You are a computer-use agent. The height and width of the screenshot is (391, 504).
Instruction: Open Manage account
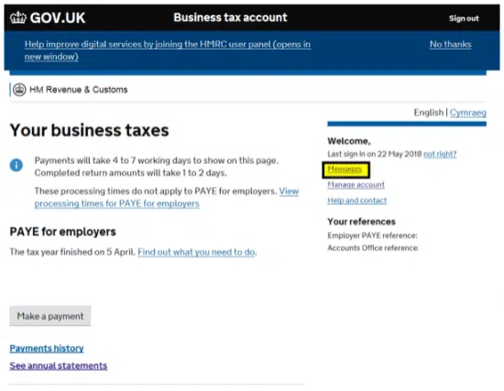(x=356, y=185)
